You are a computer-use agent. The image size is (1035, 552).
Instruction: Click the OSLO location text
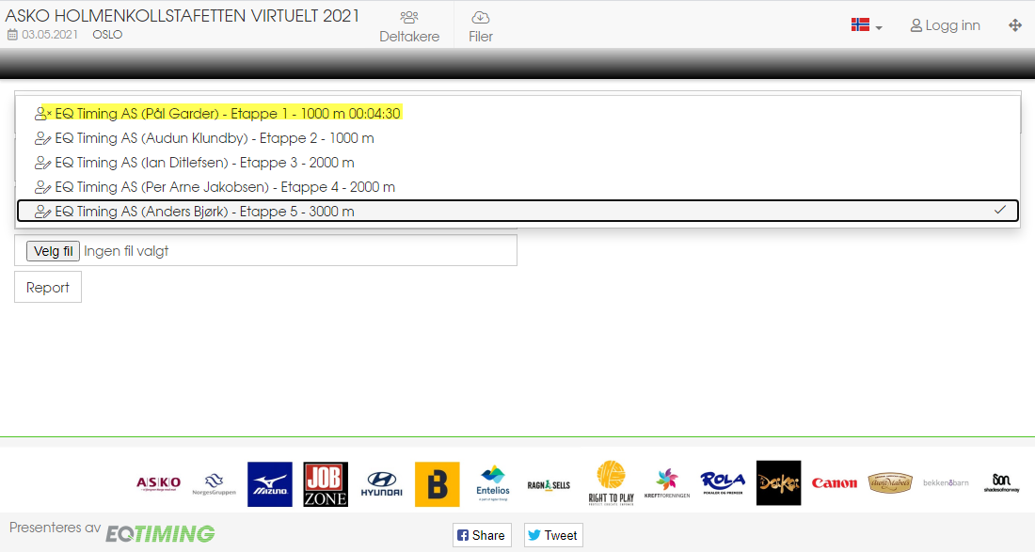pyautogui.click(x=107, y=34)
